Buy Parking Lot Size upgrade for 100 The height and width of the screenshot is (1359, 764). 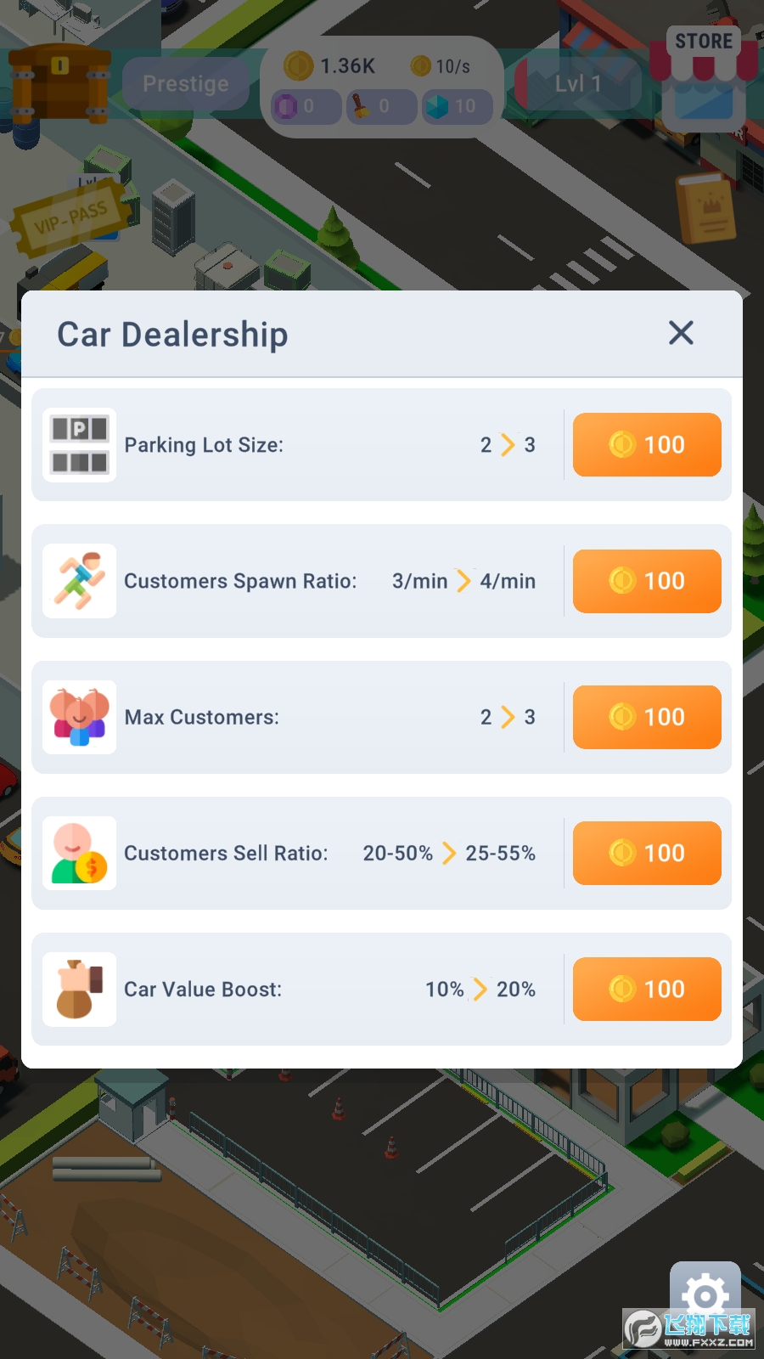coord(647,445)
